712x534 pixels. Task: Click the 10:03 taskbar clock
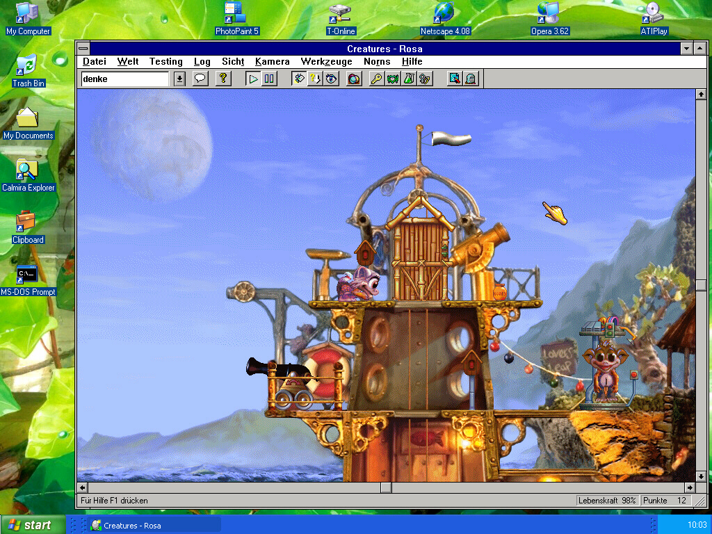[x=697, y=526]
